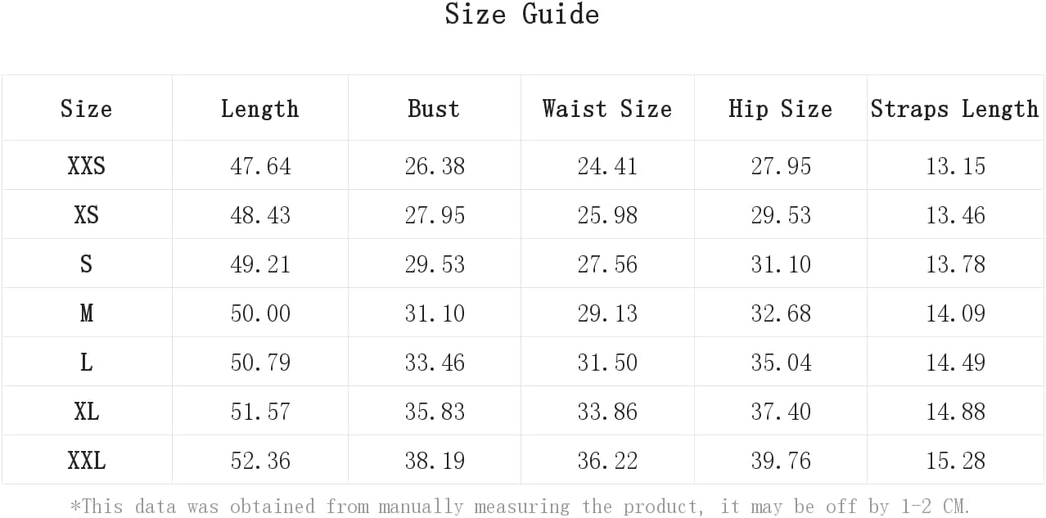Click the 50.00 length value
The image size is (1046, 518).
[x=260, y=313]
